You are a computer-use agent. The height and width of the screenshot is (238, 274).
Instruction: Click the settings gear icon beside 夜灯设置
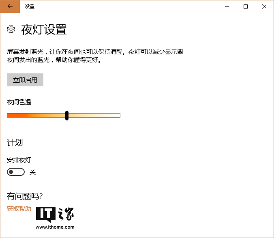coord(11,29)
